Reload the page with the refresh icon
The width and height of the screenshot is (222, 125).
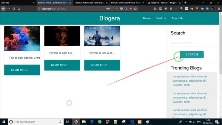coord(14,9)
